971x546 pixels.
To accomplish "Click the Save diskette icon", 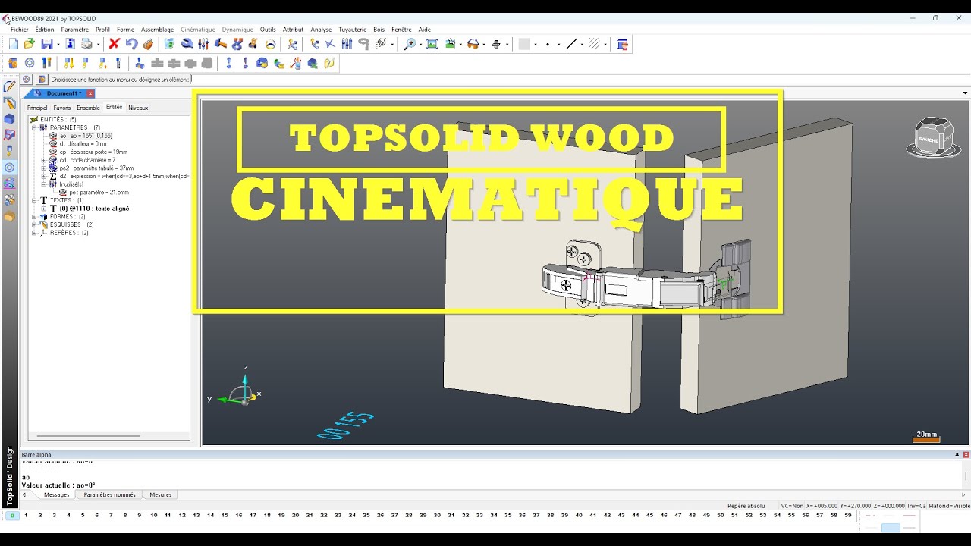I will pyautogui.click(x=47, y=44).
